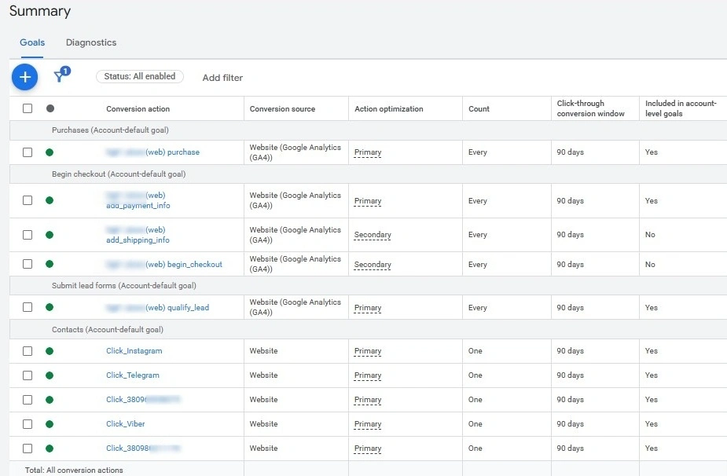Check the checkbox beside Click_Viber
The image size is (727, 476).
coord(28,423)
